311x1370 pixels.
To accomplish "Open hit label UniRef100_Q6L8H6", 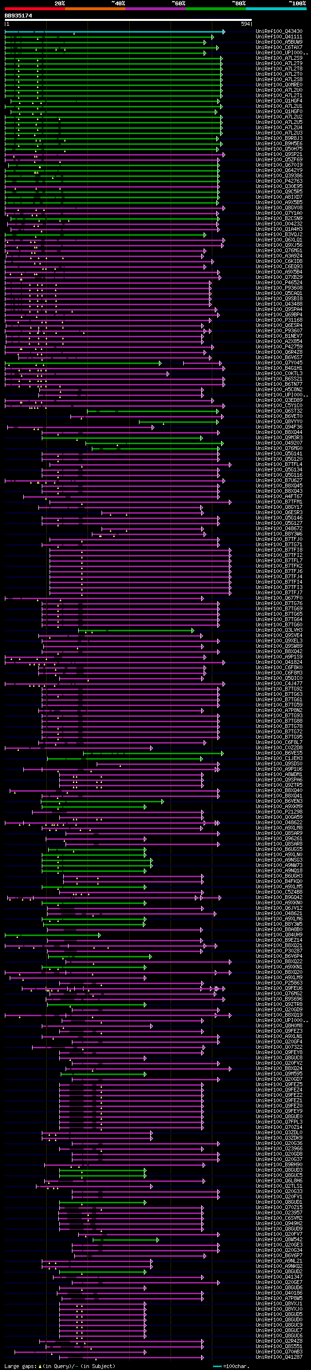I will pyautogui.click(x=279, y=1180).
